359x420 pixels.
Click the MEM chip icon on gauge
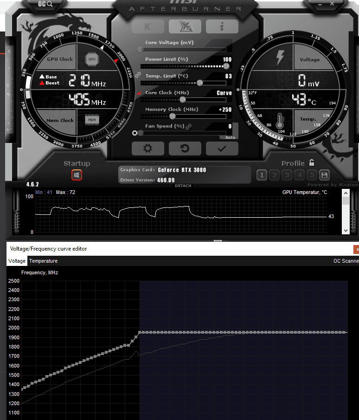click(x=92, y=120)
